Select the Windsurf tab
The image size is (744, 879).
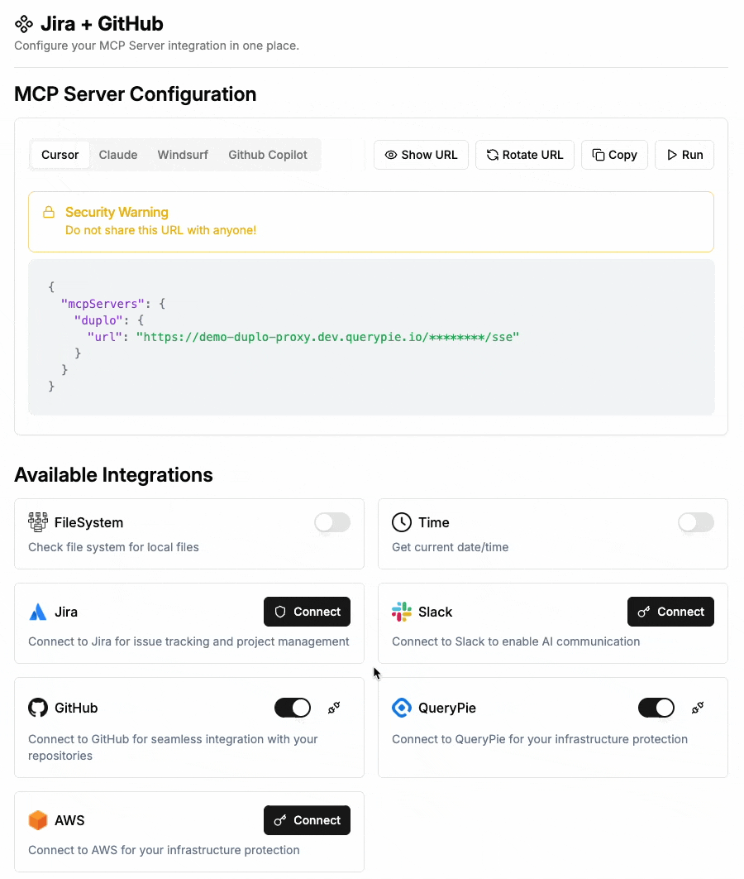point(183,155)
